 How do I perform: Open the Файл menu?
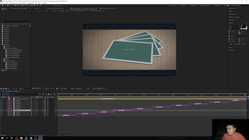pos(2,3)
